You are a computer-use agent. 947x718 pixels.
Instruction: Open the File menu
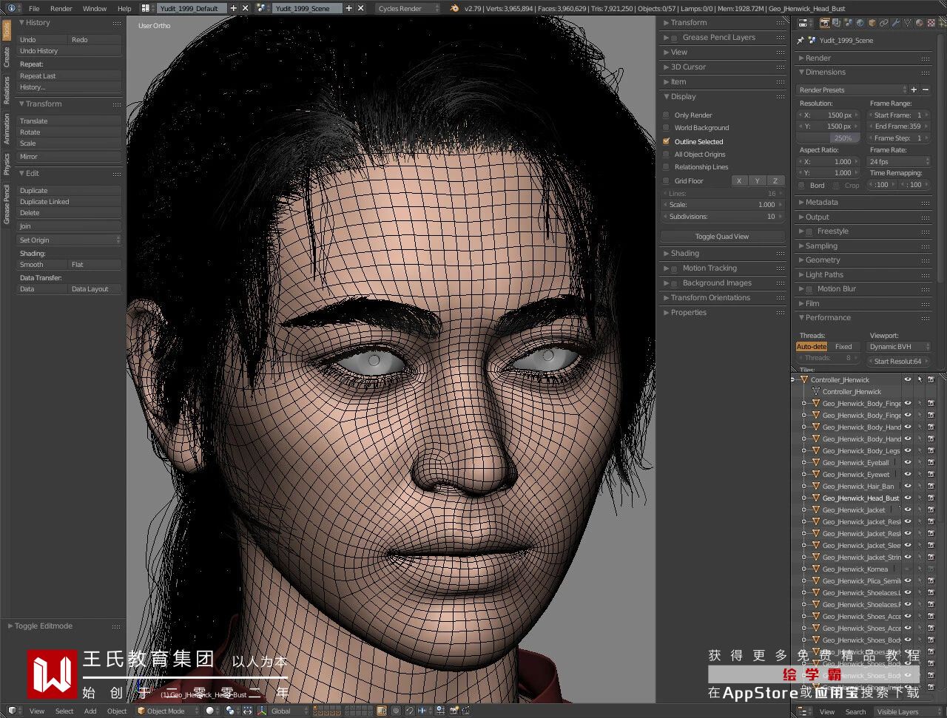(34, 9)
